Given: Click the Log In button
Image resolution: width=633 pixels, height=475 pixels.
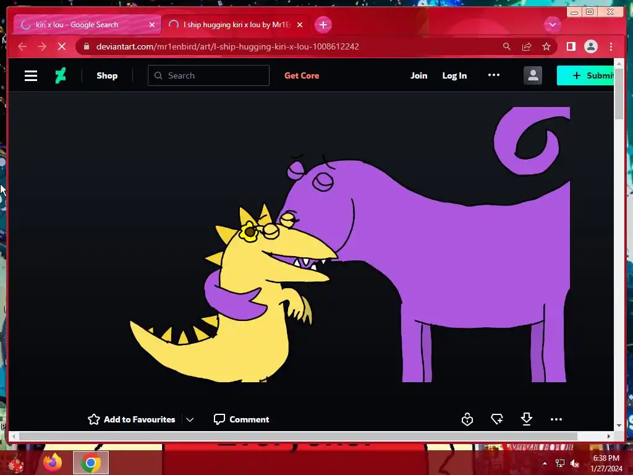Looking at the screenshot, I should [454, 75].
